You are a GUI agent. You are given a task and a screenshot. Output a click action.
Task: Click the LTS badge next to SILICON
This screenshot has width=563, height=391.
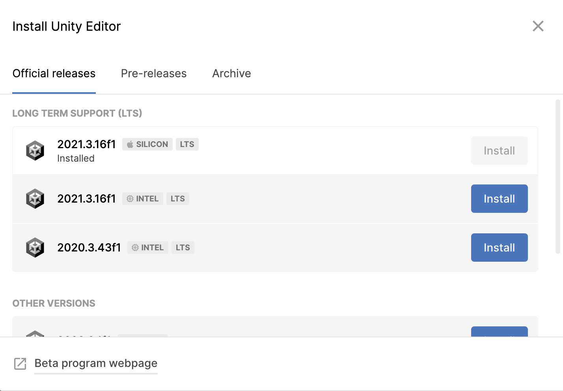pyautogui.click(x=187, y=144)
